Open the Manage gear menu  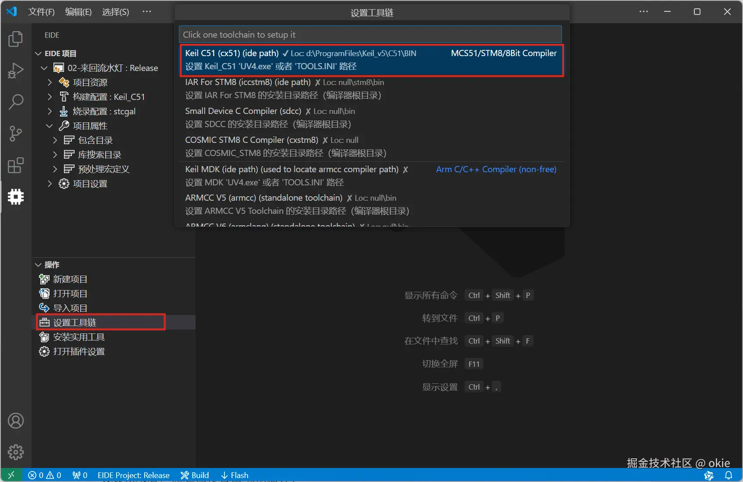[16, 452]
